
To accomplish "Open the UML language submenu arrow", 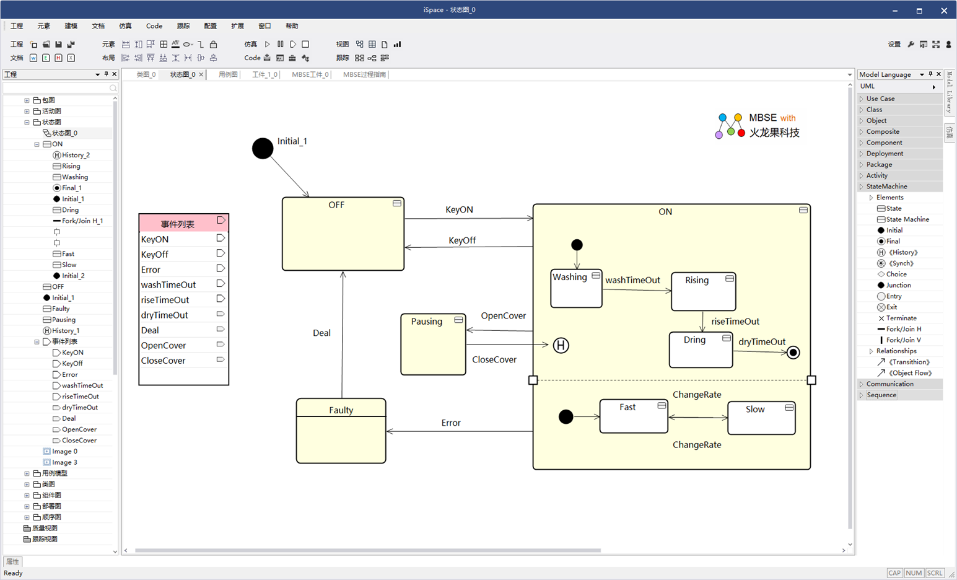I will (934, 87).
